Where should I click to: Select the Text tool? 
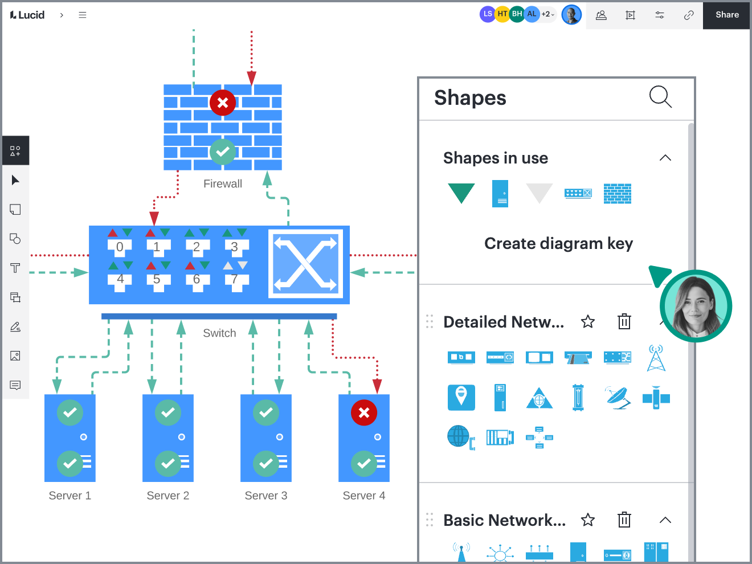click(x=15, y=268)
